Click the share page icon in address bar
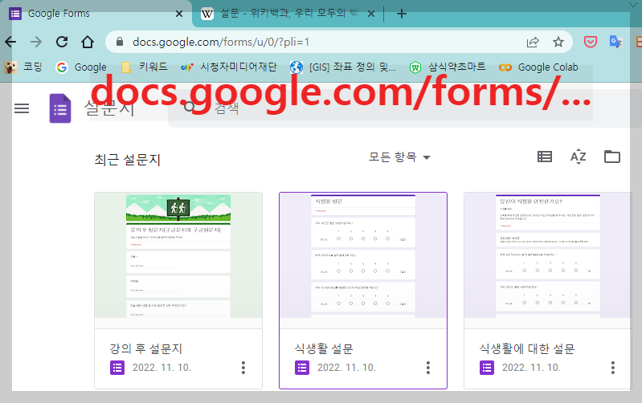Viewport: 642px width, 403px height. 533,42
